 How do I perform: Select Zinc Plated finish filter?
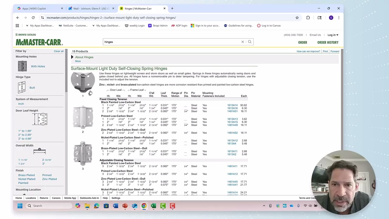50,179
